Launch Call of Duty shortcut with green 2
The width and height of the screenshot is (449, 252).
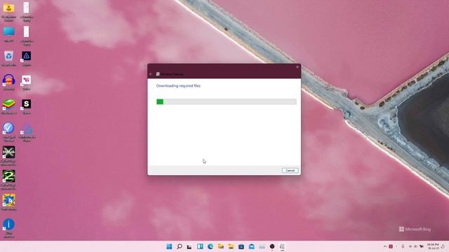click(8, 180)
